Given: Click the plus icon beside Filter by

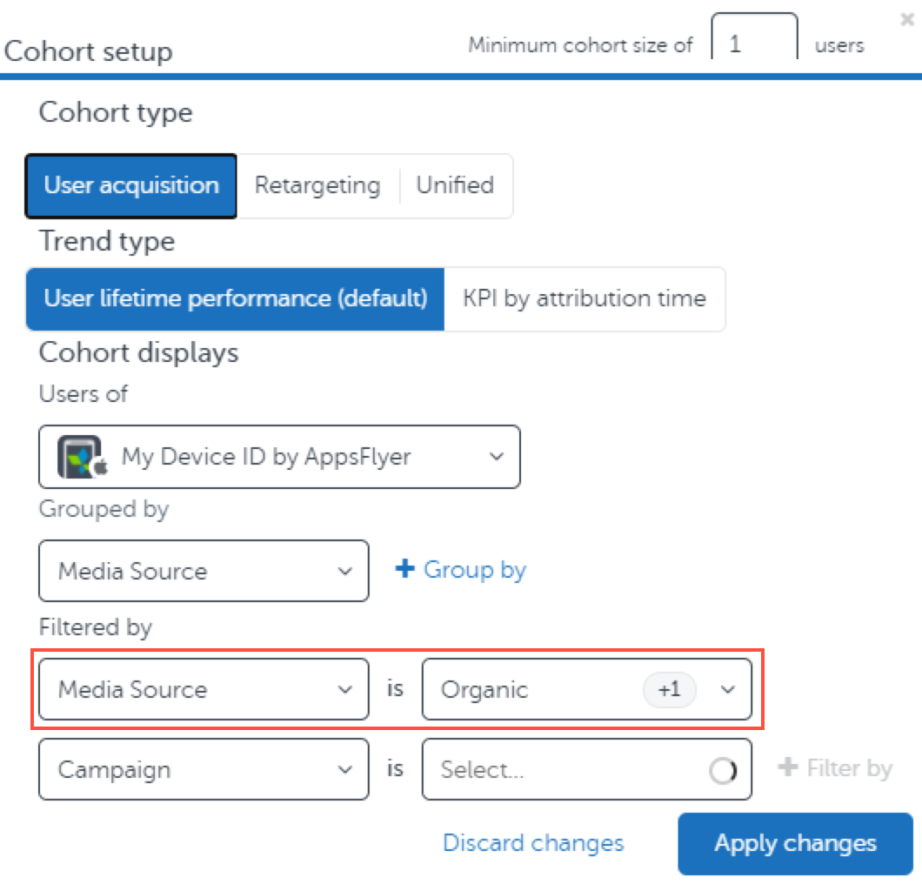Looking at the screenshot, I should pos(787,767).
